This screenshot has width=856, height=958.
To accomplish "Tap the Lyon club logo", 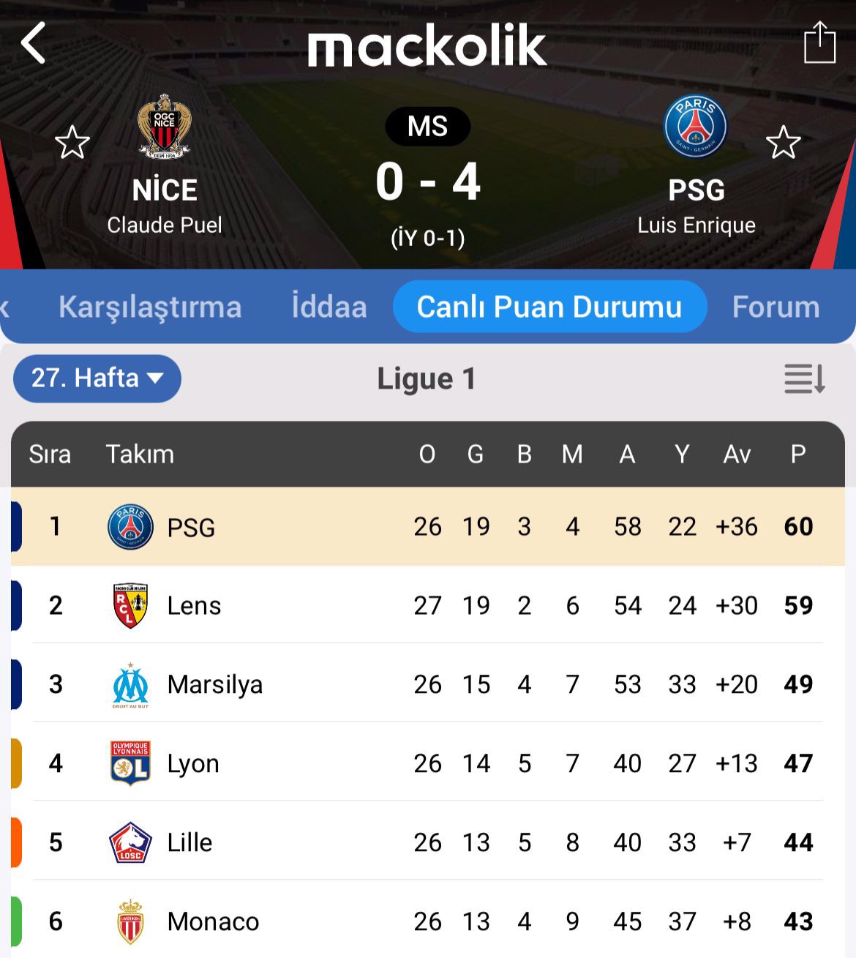I will [130, 763].
